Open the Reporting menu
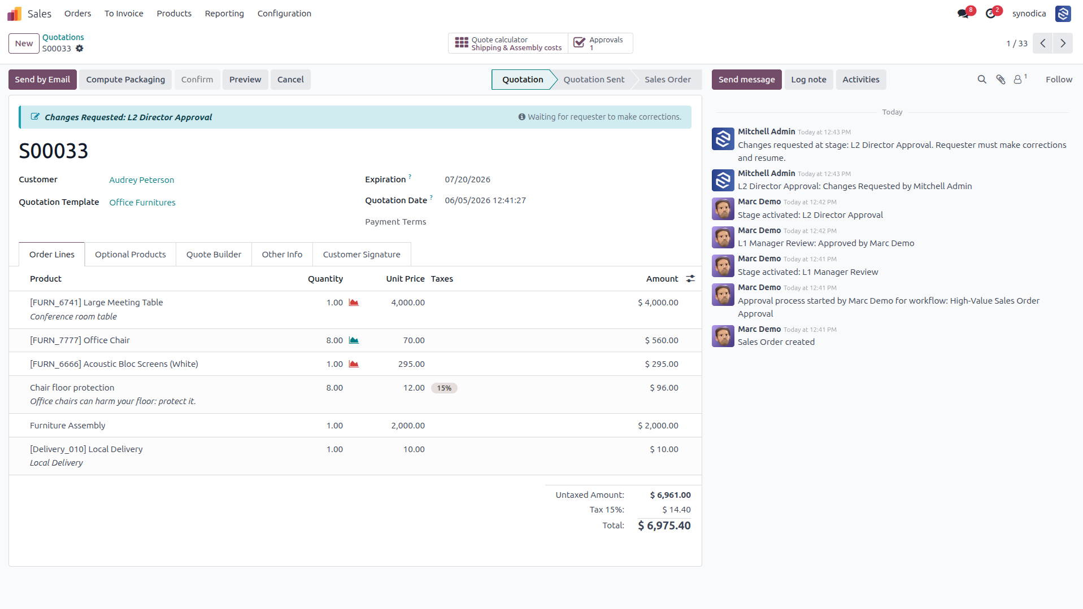The height and width of the screenshot is (609, 1083). [x=224, y=14]
